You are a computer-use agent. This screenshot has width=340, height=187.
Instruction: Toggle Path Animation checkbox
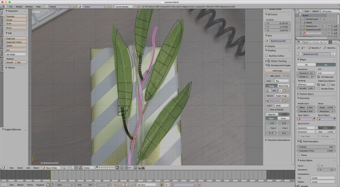[301, 141]
